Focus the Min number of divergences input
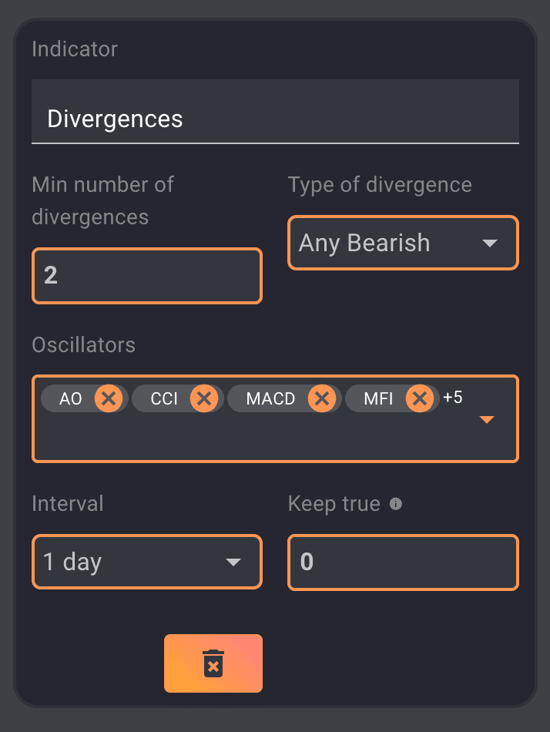The height and width of the screenshot is (732, 550). [x=146, y=276]
